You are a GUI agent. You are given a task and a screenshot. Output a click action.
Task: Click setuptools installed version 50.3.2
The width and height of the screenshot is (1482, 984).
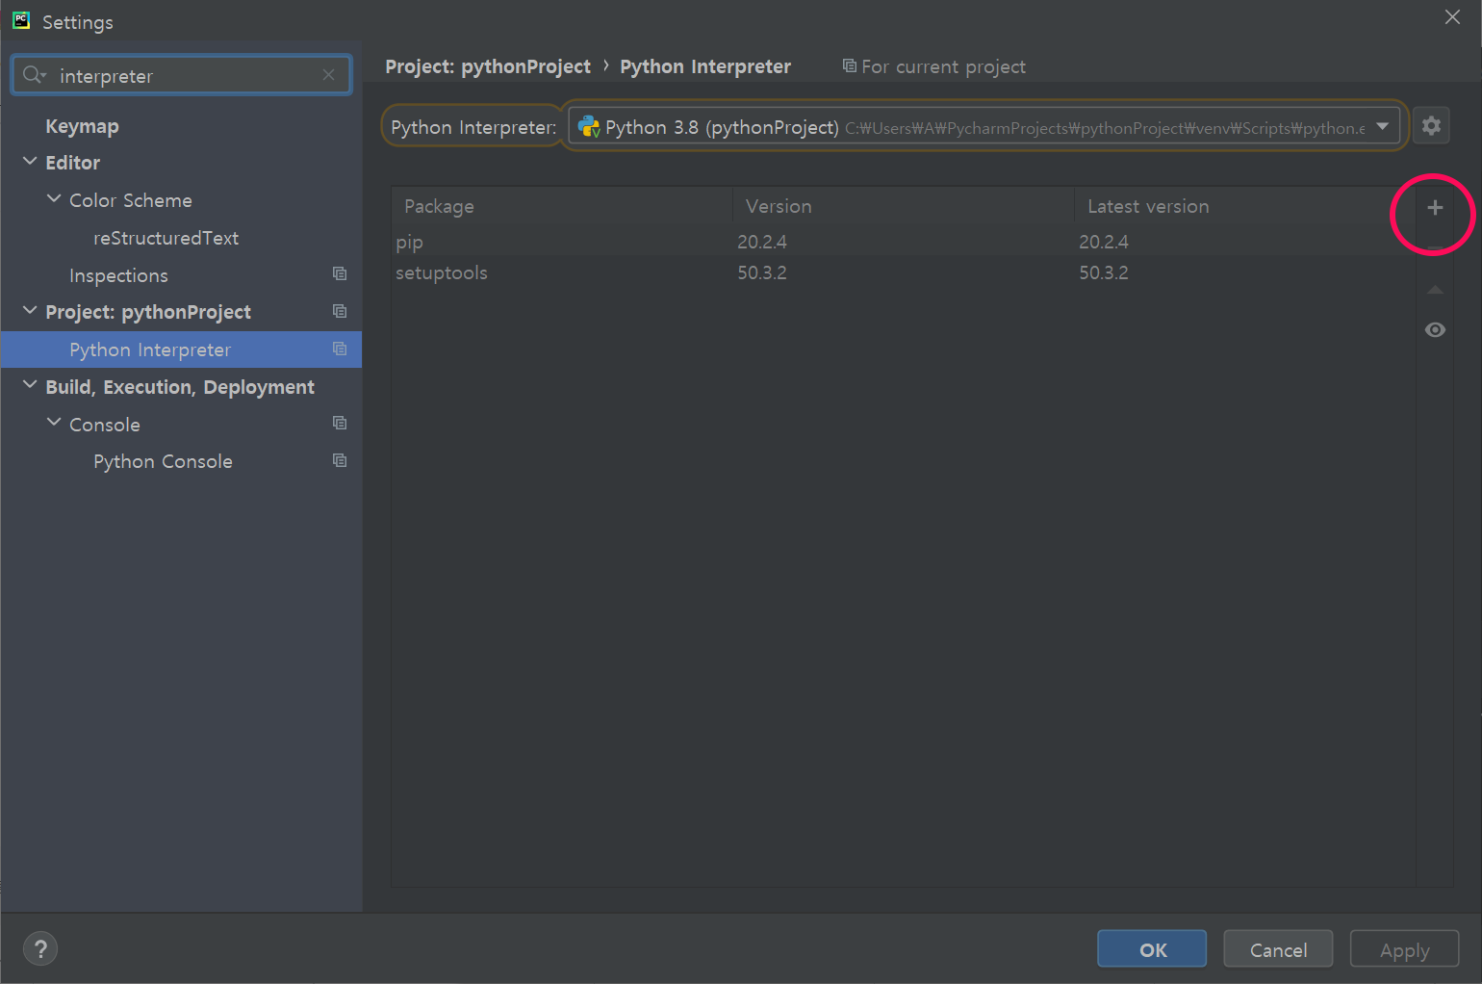(762, 272)
